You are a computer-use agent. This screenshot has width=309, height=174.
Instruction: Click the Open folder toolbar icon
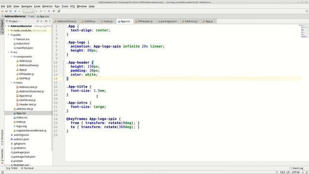[2, 11]
